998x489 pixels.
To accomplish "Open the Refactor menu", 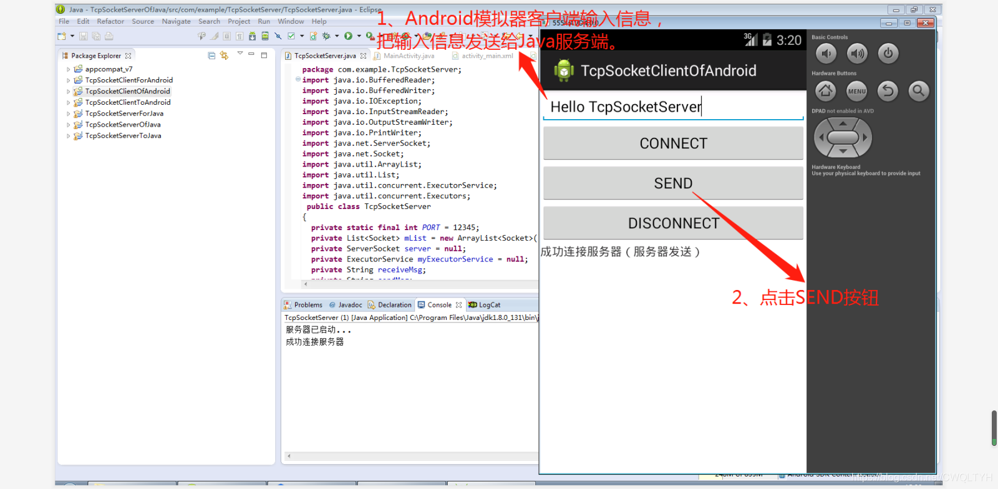I will (110, 21).
